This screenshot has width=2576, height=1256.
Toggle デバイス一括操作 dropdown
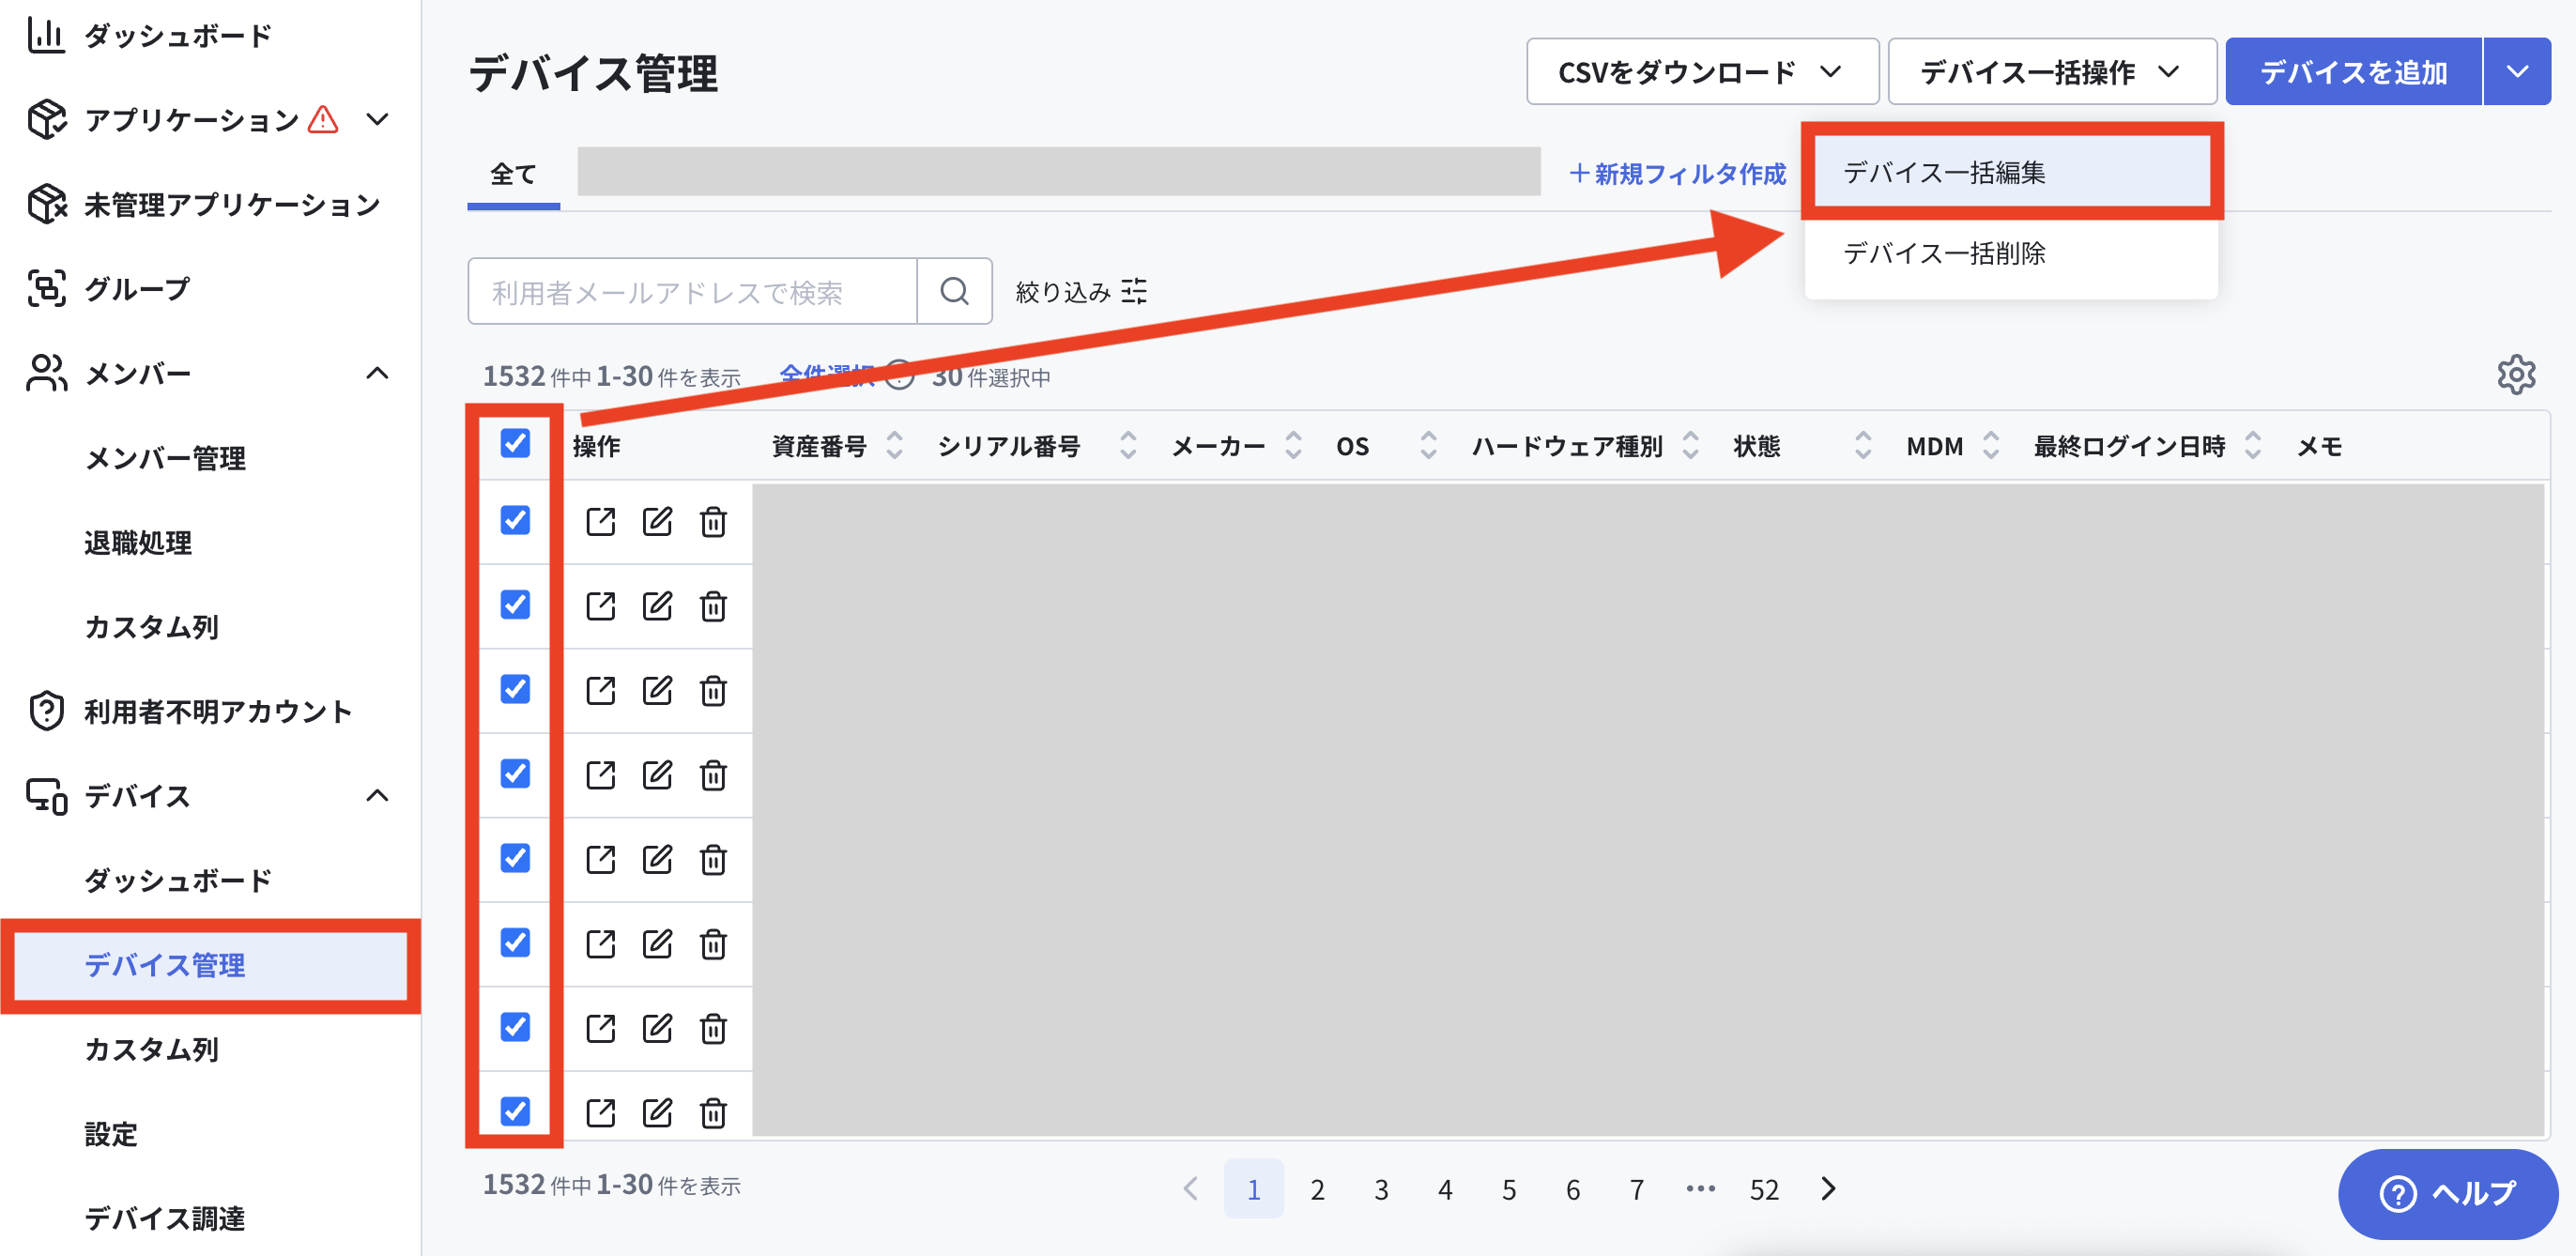click(2052, 72)
